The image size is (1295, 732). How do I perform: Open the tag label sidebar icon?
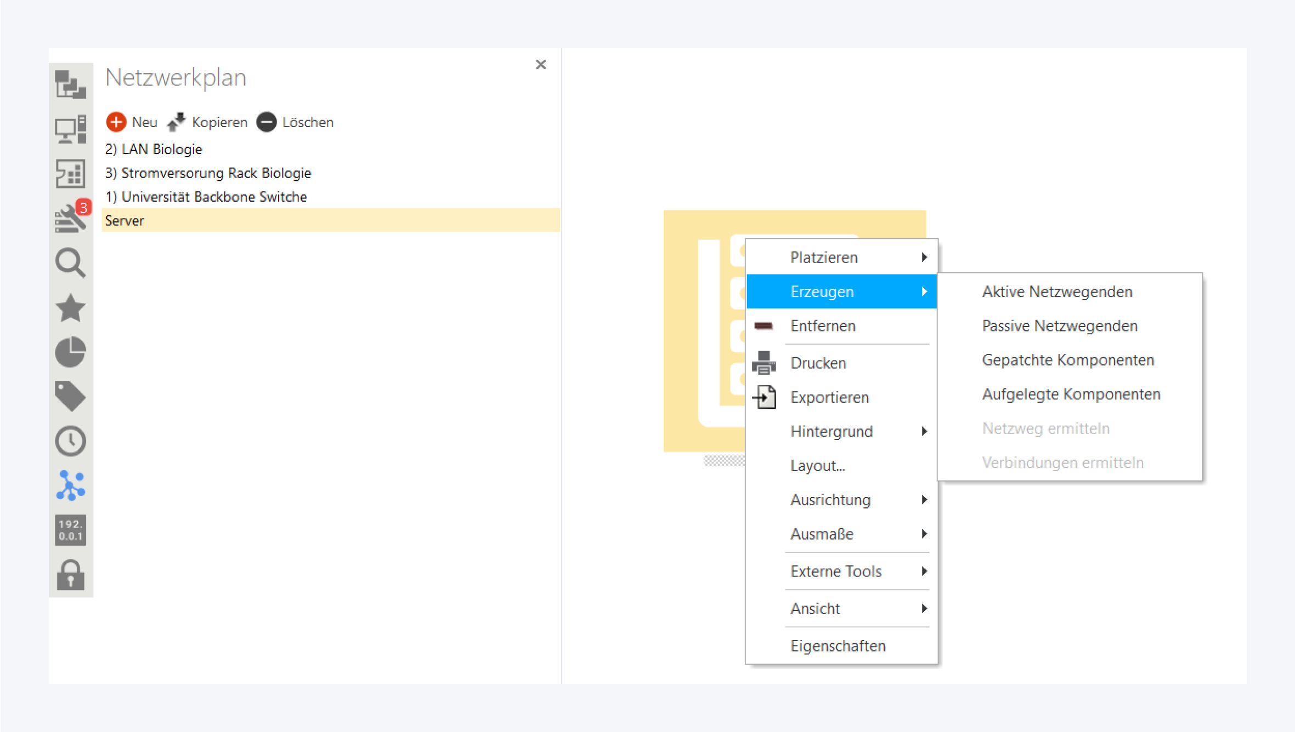[x=70, y=396]
